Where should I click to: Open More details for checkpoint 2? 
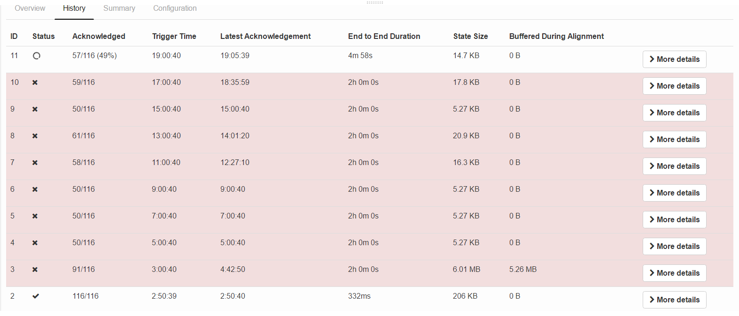[674, 300]
